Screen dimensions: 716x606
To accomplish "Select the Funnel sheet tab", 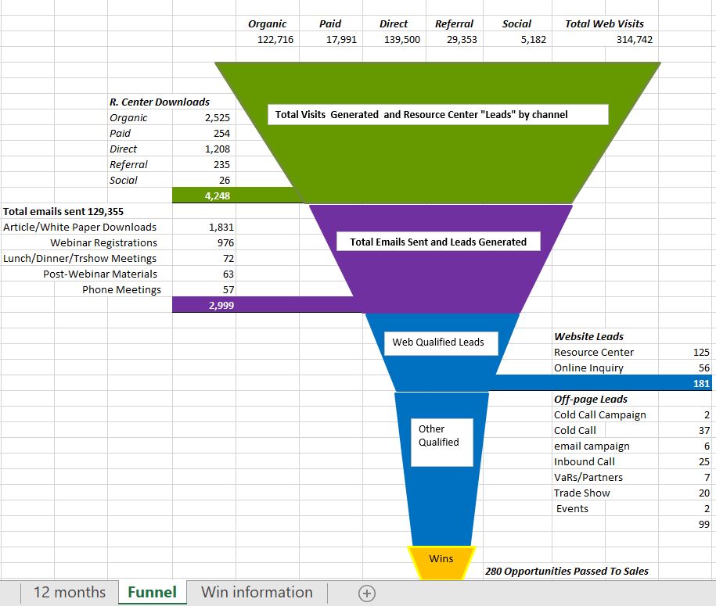I will [x=152, y=592].
